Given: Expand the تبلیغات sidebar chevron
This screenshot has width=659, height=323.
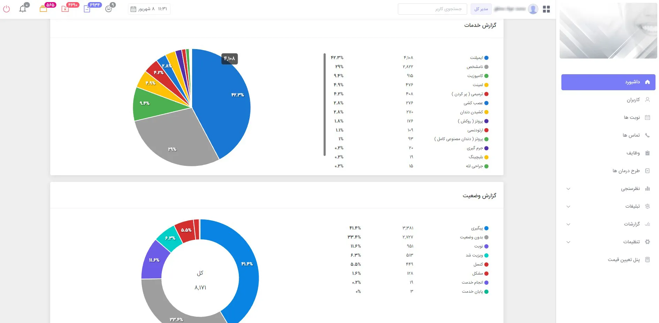Looking at the screenshot, I should point(568,207).
